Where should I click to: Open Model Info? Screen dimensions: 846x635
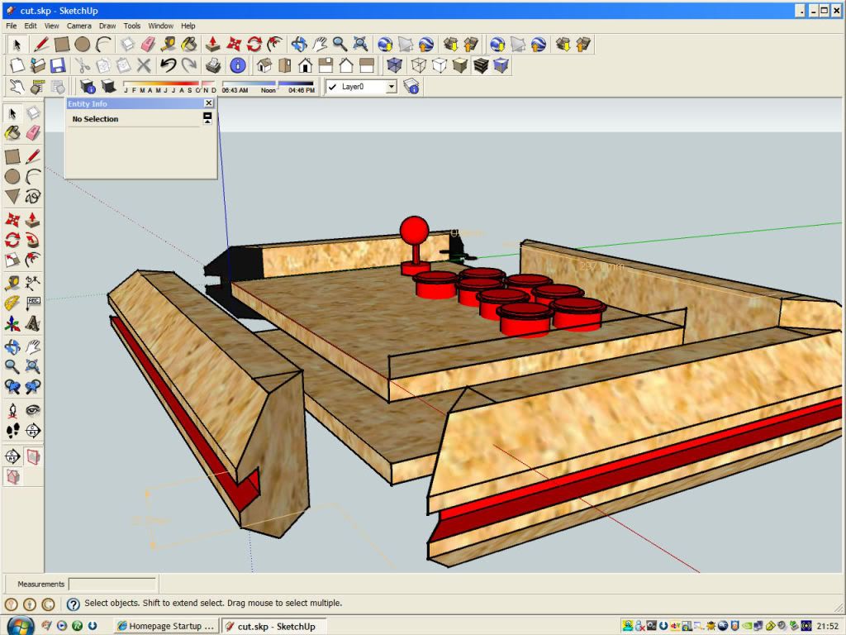click(x=238, y=66)
